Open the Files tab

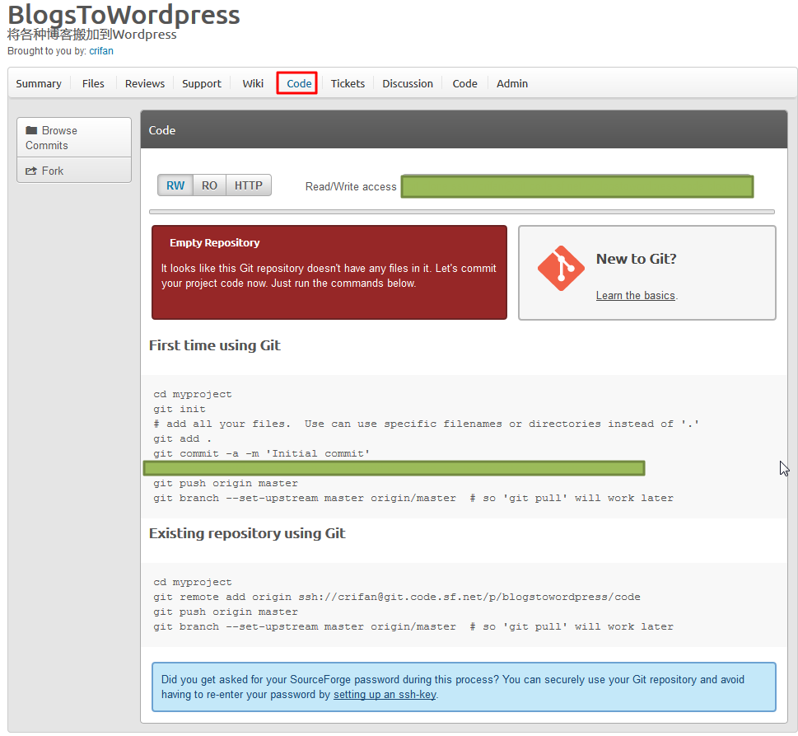tap(93, 83)
